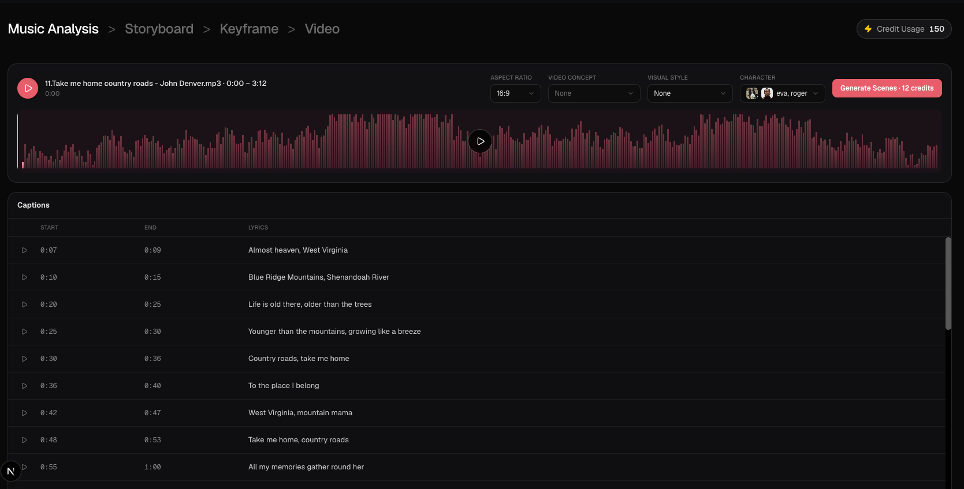Click the file name 'Take me home country roads' title

point(156,84)
